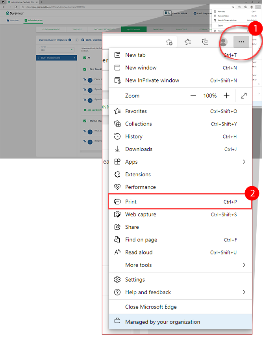
Task: Open the Tax Returns tab
Action: [x=158, y=29]
